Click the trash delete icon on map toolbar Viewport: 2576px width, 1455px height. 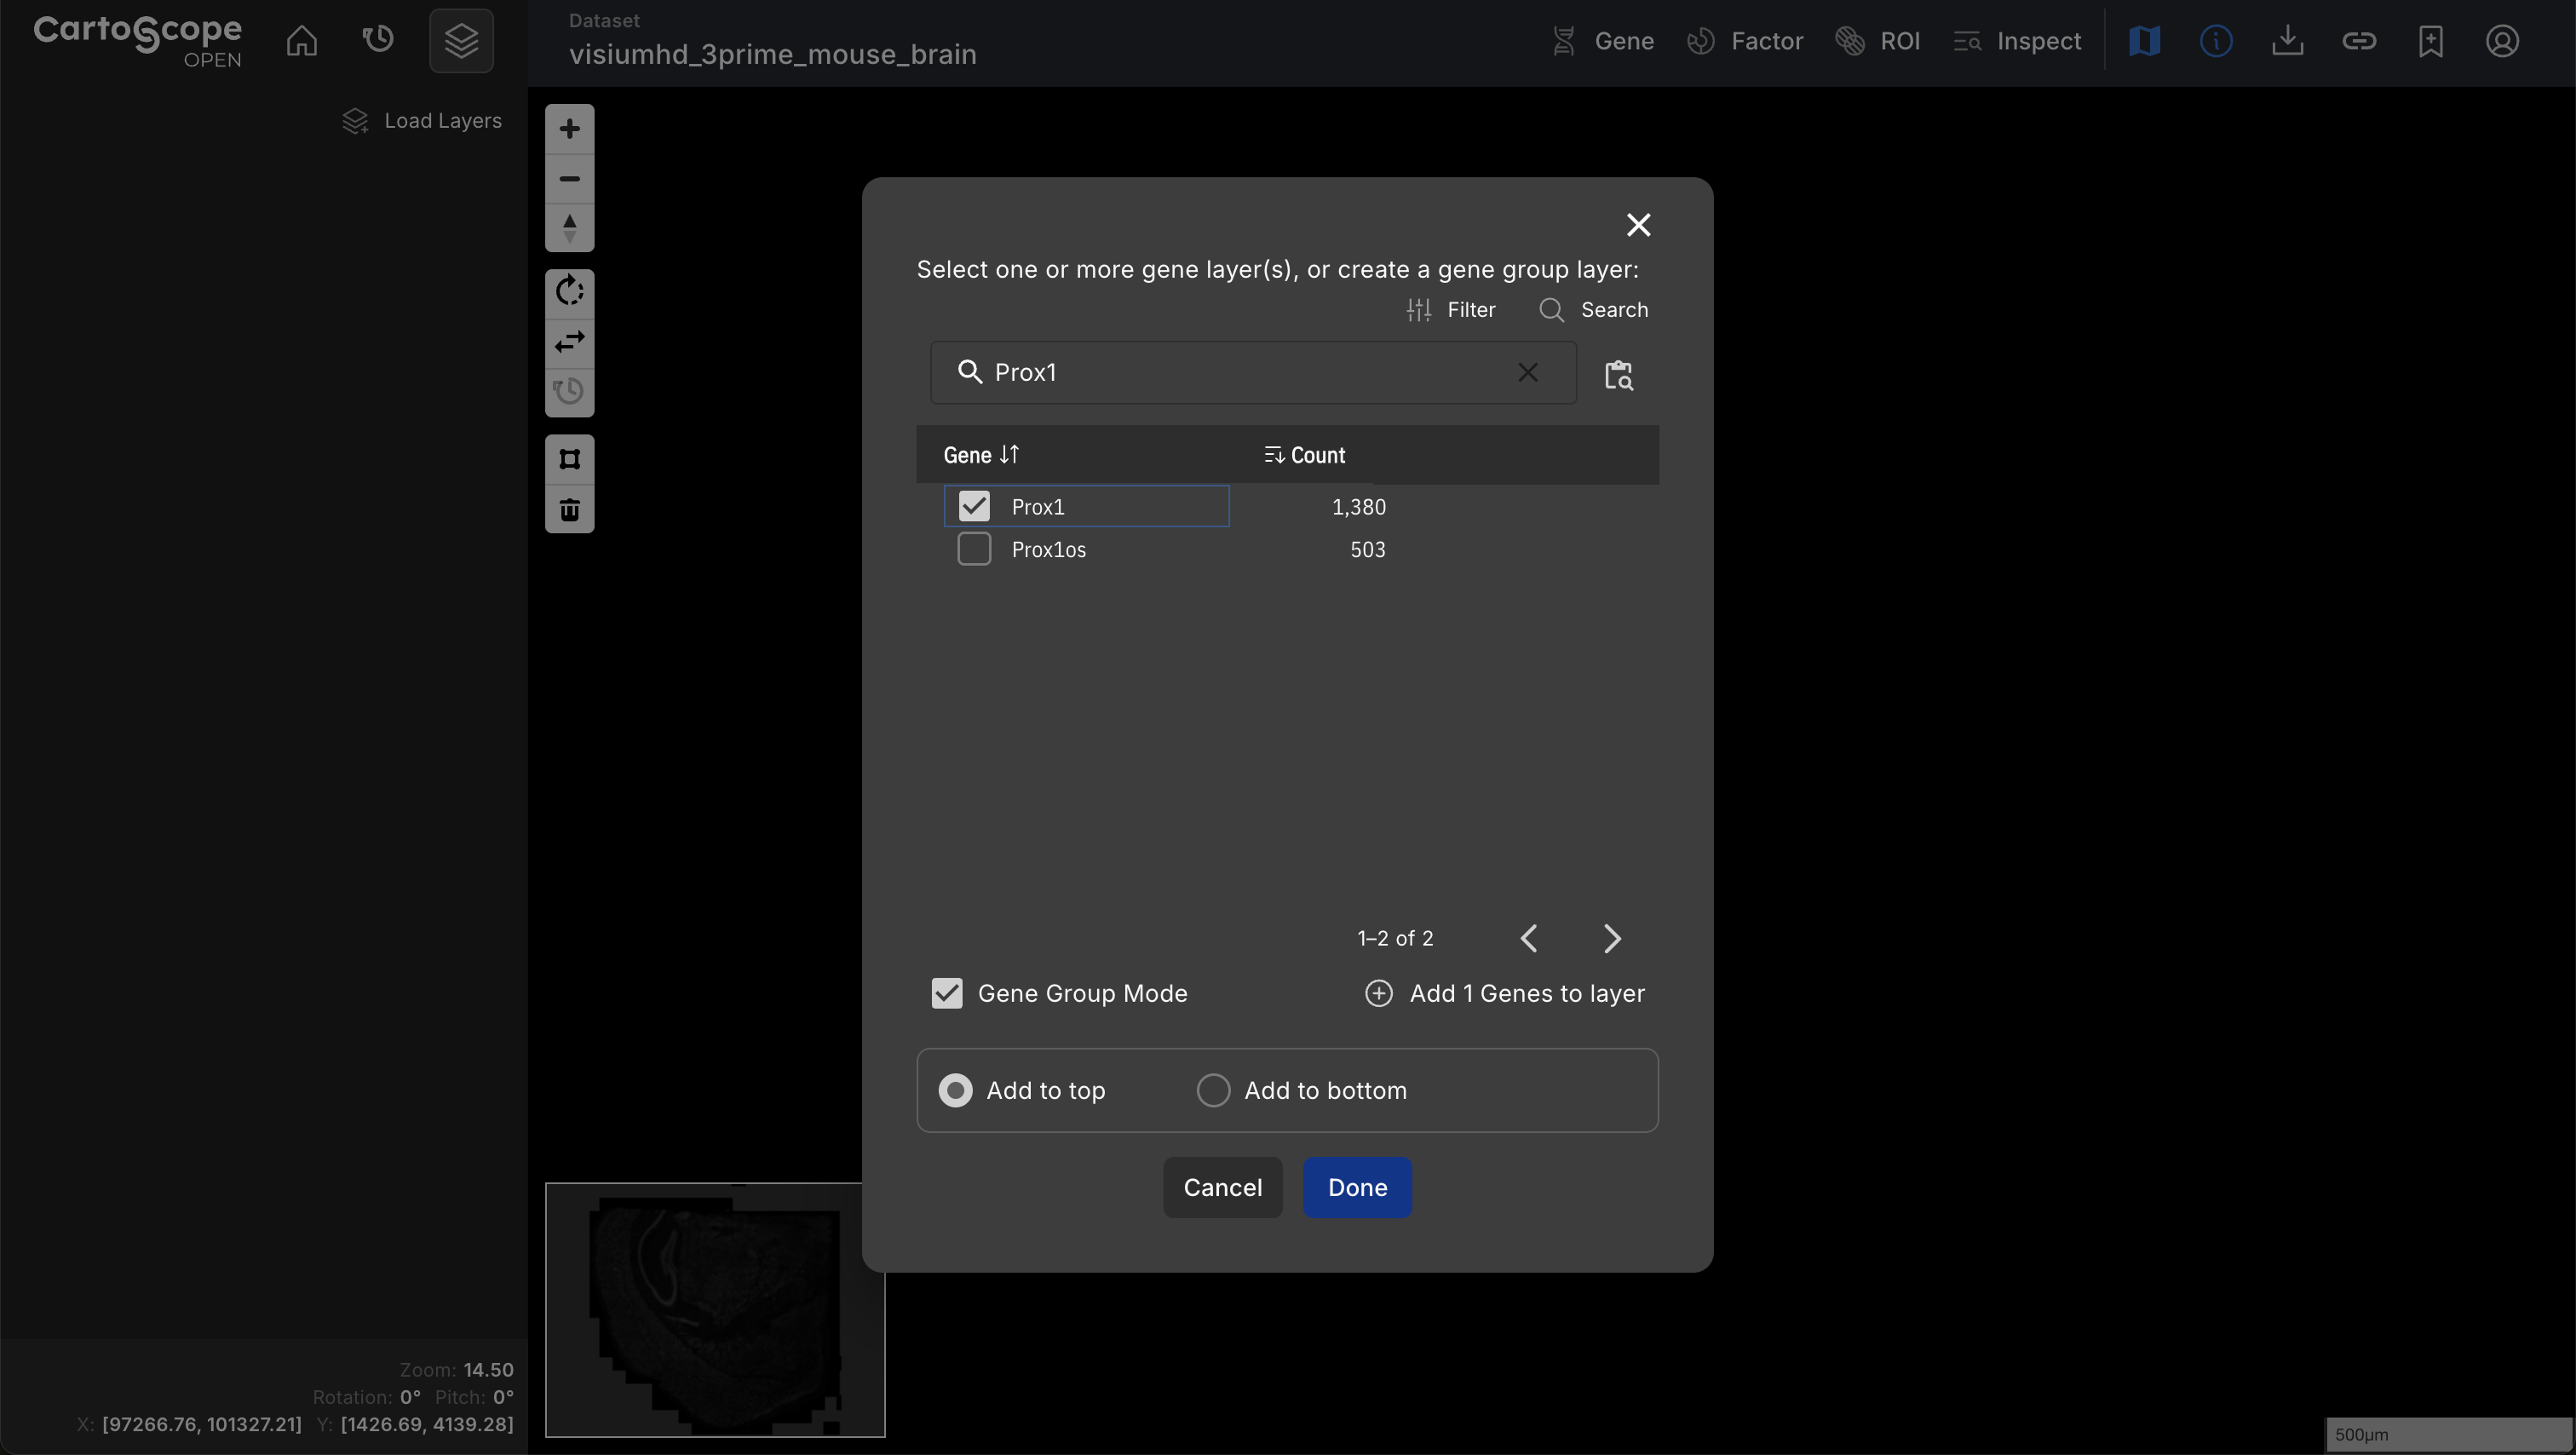569,510
